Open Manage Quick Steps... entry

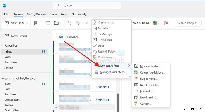(x=112, y=72)
